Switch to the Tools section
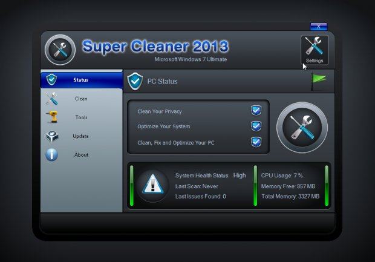 pyautogui.click(x=82, y=117)
